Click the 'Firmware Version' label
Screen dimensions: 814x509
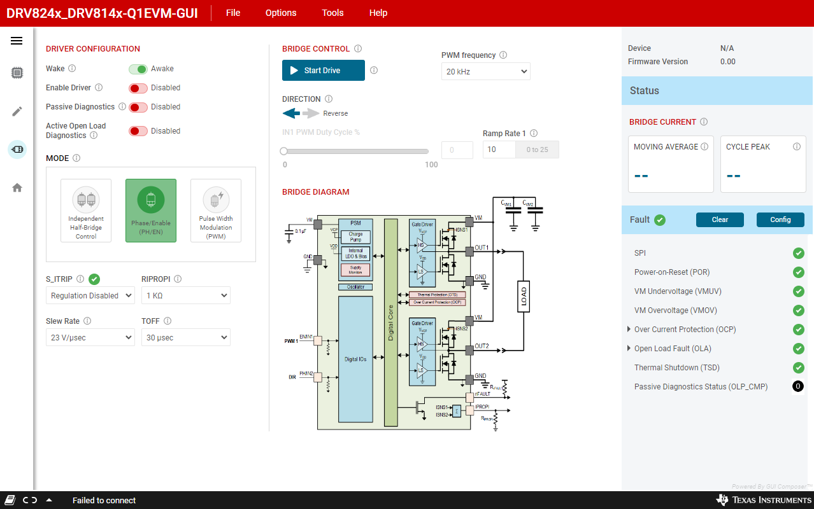[x=658, y=62]
